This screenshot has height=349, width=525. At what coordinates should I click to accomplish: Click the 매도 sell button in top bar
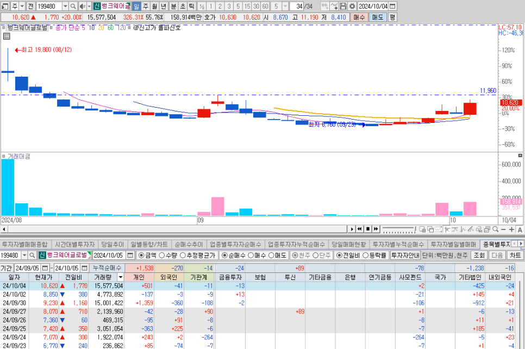coord(378,17)
